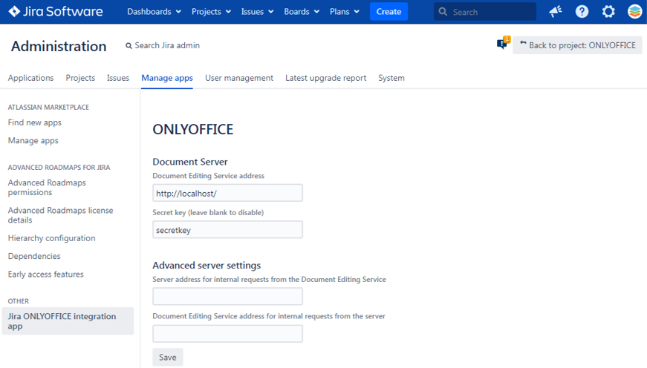The width and height of the screenshot is (647, 368).
Task: Open the Latest upgrade report tab
Action: [x=325, y=78]
